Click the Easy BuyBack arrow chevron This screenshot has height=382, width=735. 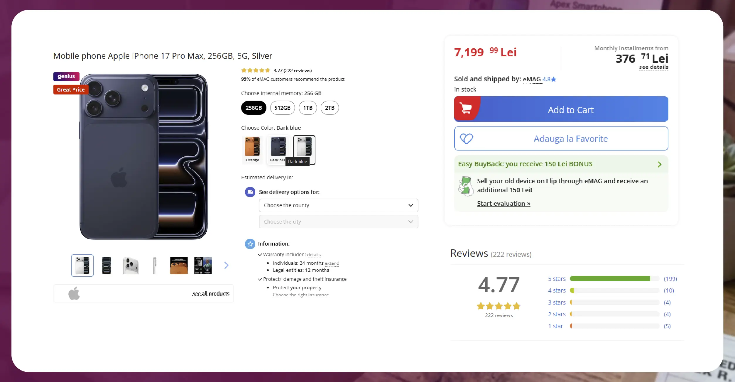click(659, 164)
